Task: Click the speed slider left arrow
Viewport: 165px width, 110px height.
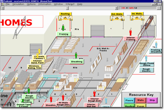Action: click(3, 8)
